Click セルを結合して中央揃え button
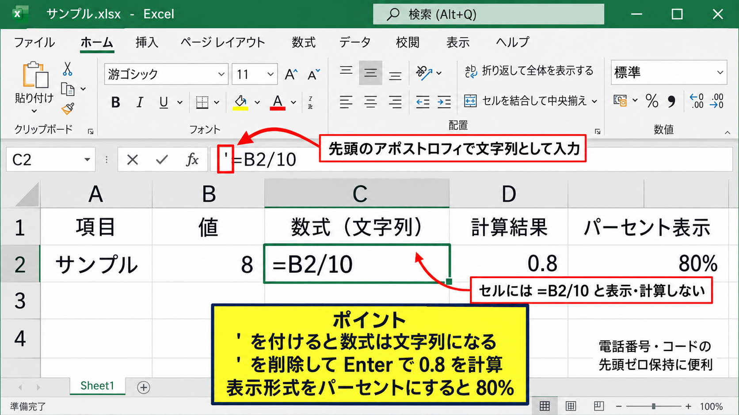The image size is (739, 415). [x=525, y=101]
